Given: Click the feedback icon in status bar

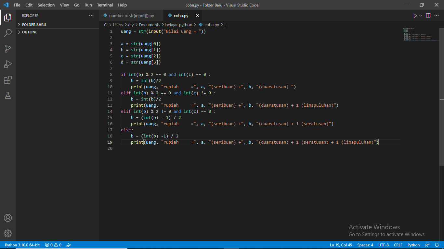Looking at the screenshot, I should 427,245.
